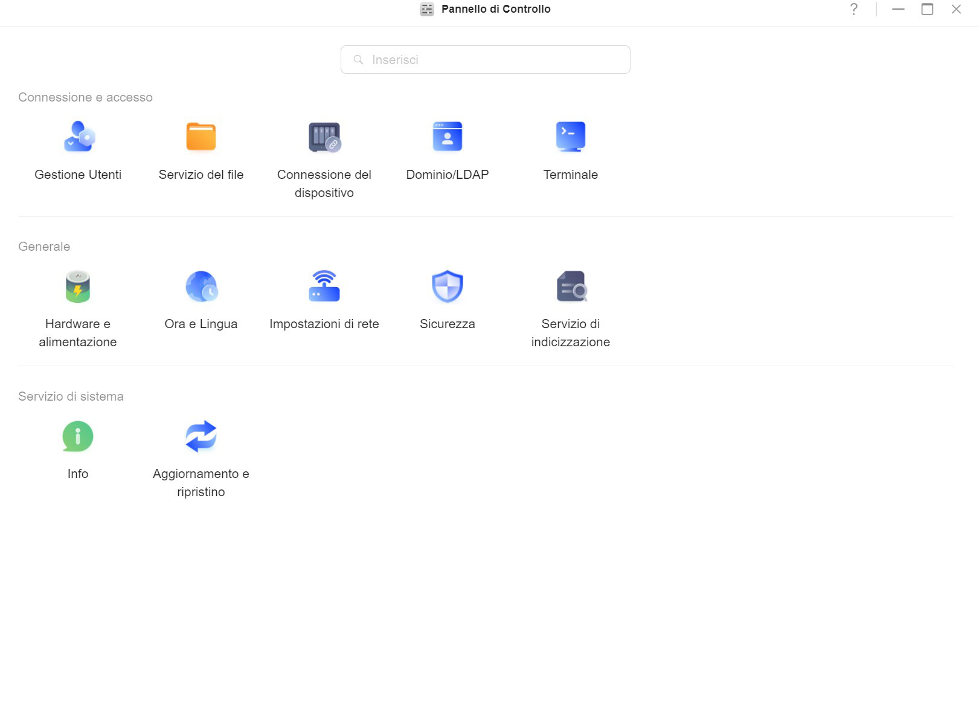Select the Ora e Lingua globe icon
Image resolution: width=979 pixels, height=707 pixels.
point(201,286)
